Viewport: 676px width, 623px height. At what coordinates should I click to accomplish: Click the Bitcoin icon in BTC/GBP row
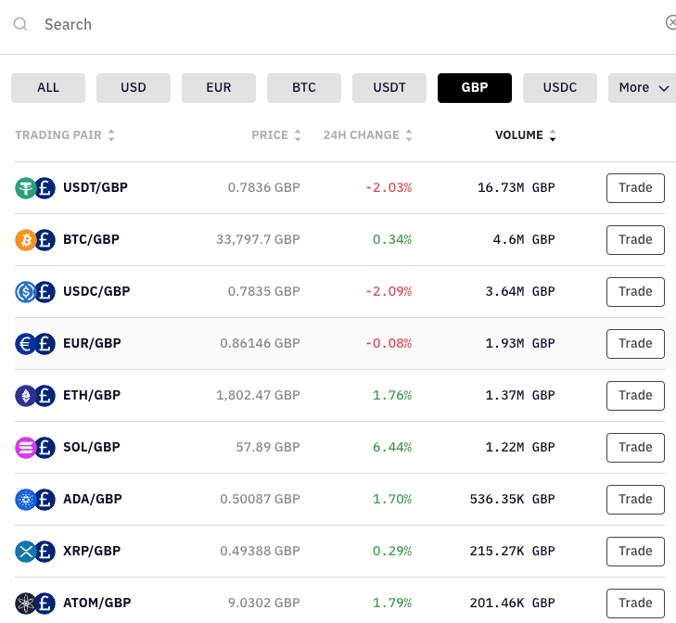[x=25, y=240]
